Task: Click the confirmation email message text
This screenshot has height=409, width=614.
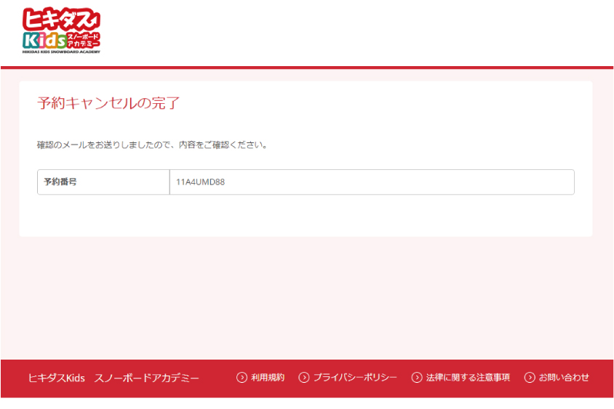Action: click(x=152, y=145)
